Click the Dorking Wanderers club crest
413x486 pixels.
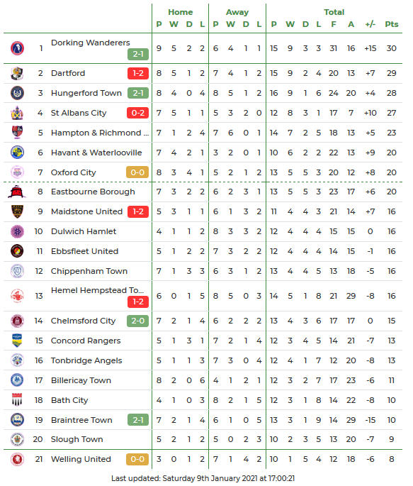(x=17, y=48)
